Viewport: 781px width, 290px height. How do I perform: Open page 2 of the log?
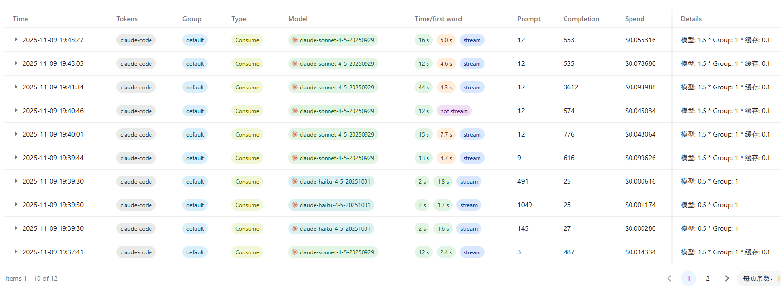tap(707, 278)
